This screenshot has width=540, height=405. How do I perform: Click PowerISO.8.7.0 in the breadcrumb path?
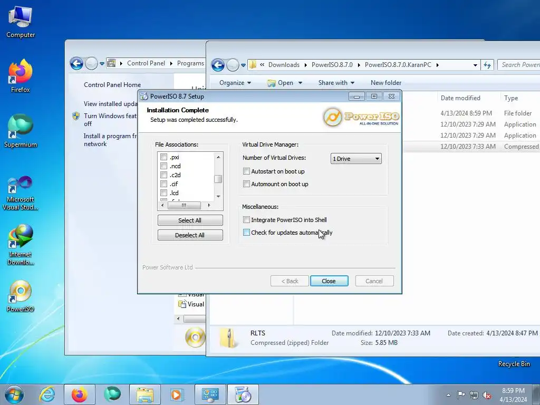tap(332, 65)
